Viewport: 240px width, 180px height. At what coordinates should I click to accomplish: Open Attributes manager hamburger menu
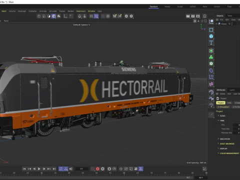(217, 94)
